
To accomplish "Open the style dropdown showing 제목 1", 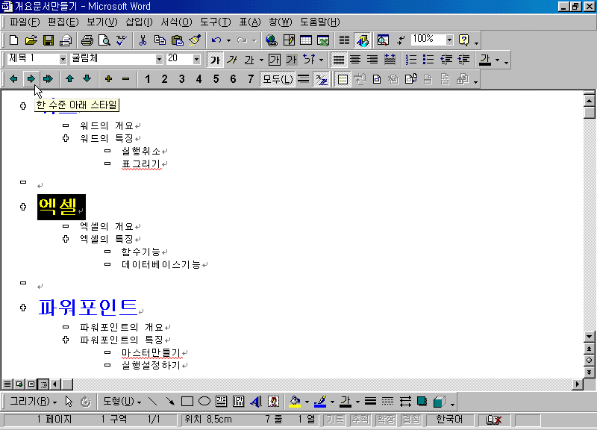I will [x=63, y=59].
